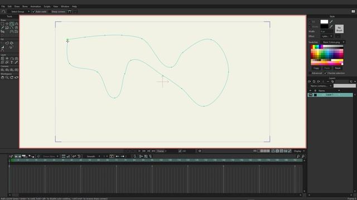Open the File menu
This screenshot has height=200, width=357.
pyautogui.click(x=3, y=6)
